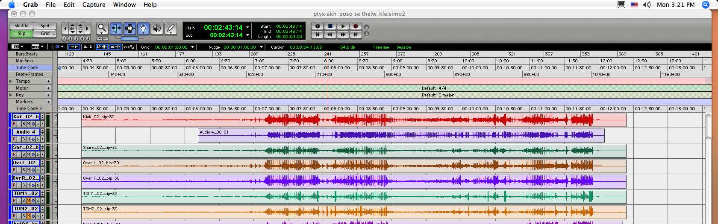Stop playback with the Stop button

(x=330, y=26)
